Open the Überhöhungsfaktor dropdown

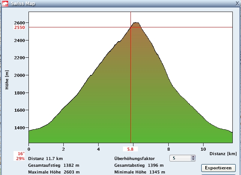pyautogui.click(x=182, y=158)
